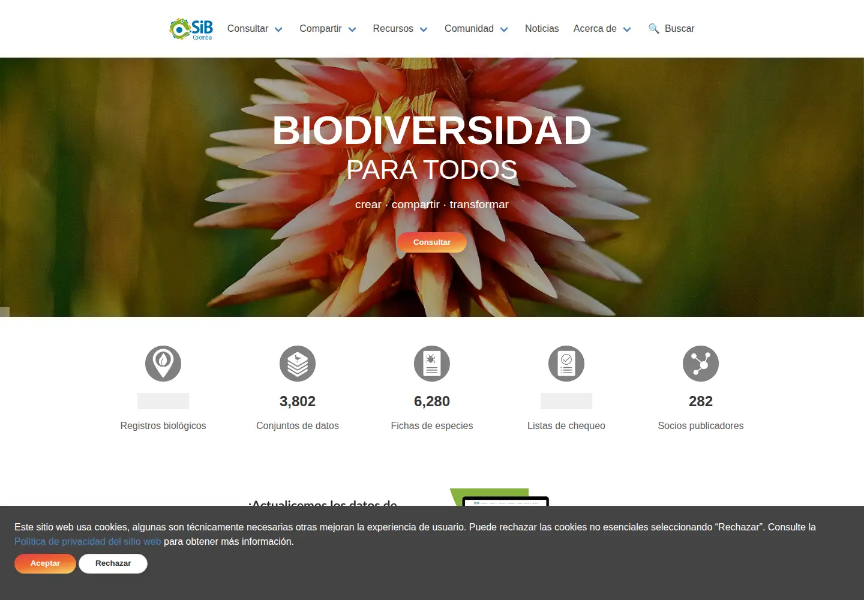Image resolution: width=864 pixels, height=600 pixels.
Task: Click the Fichas de especies label
Action: tap(432, 425)
